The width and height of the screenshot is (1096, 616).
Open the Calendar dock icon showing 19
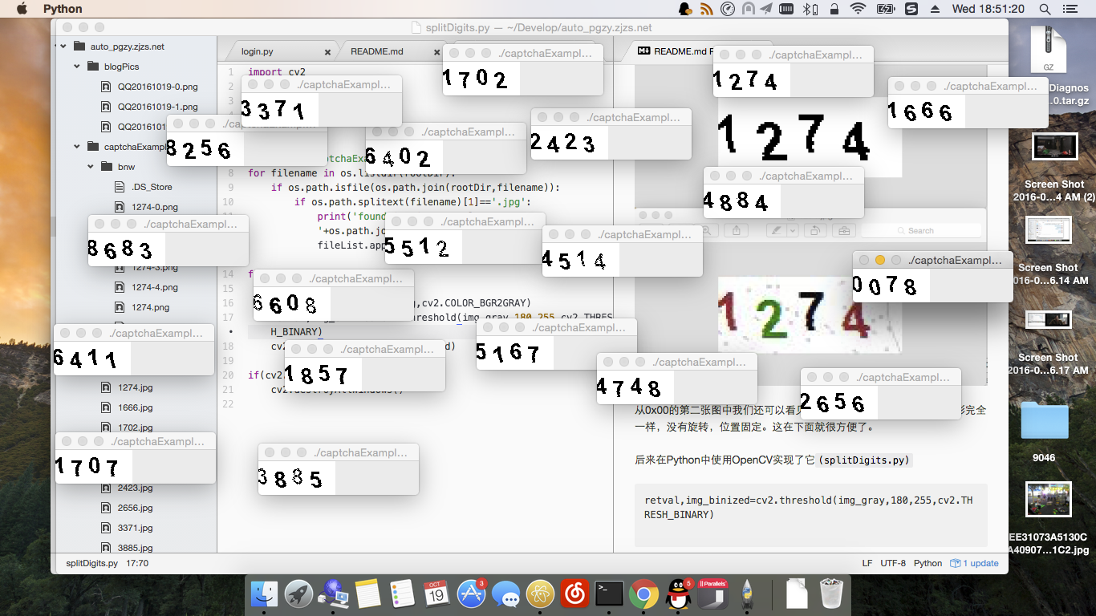[436, 594]
